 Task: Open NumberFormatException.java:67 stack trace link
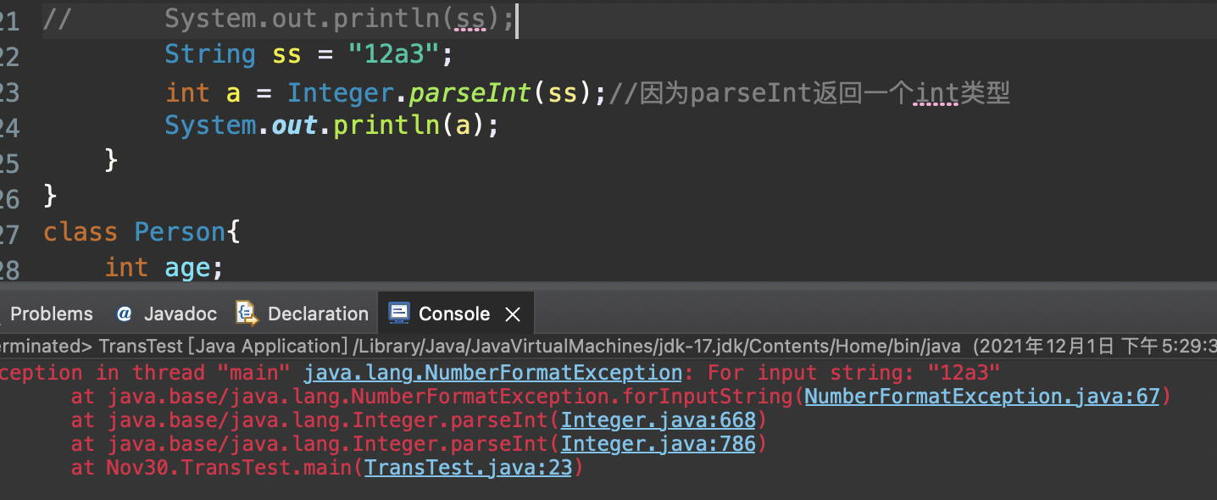pyautogui.click(x=982, y=395)
